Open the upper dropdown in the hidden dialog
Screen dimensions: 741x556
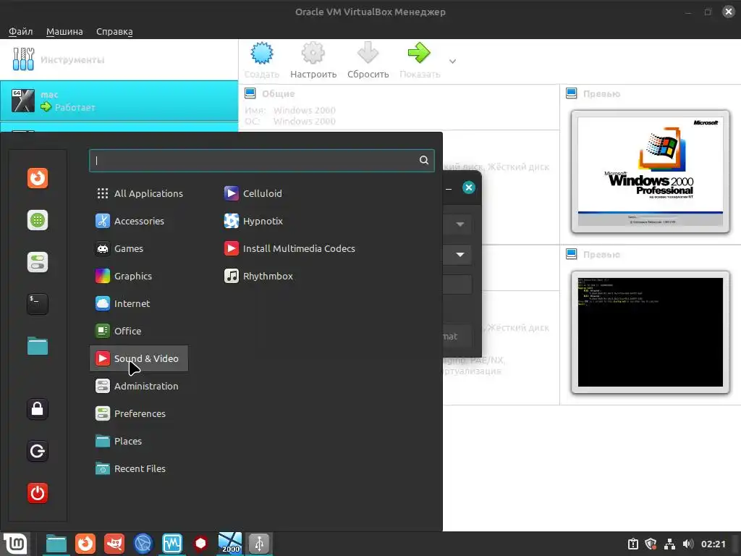pyautogui.click(x=460, y=224)
